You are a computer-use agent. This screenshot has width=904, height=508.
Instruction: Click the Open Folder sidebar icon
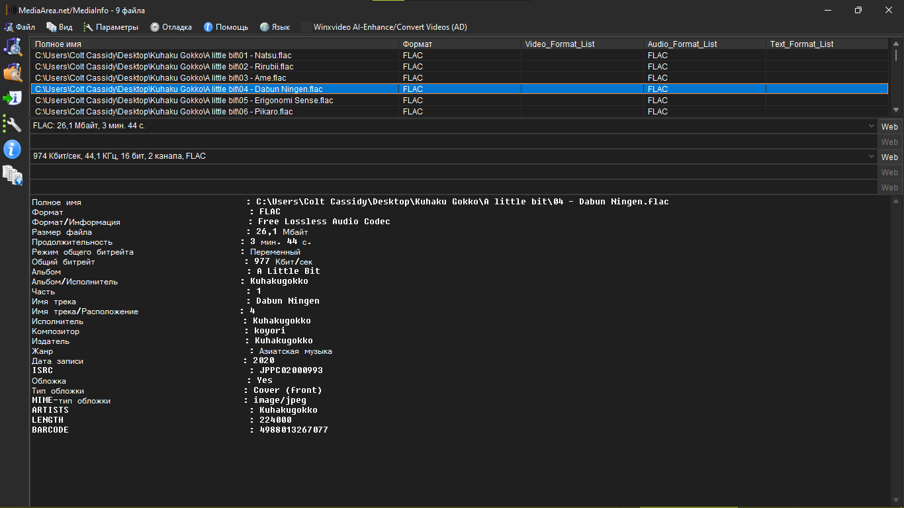(x=13, y=72)
